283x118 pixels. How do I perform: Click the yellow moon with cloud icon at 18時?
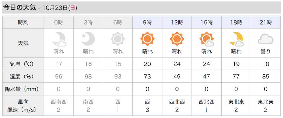click(236, 39)
